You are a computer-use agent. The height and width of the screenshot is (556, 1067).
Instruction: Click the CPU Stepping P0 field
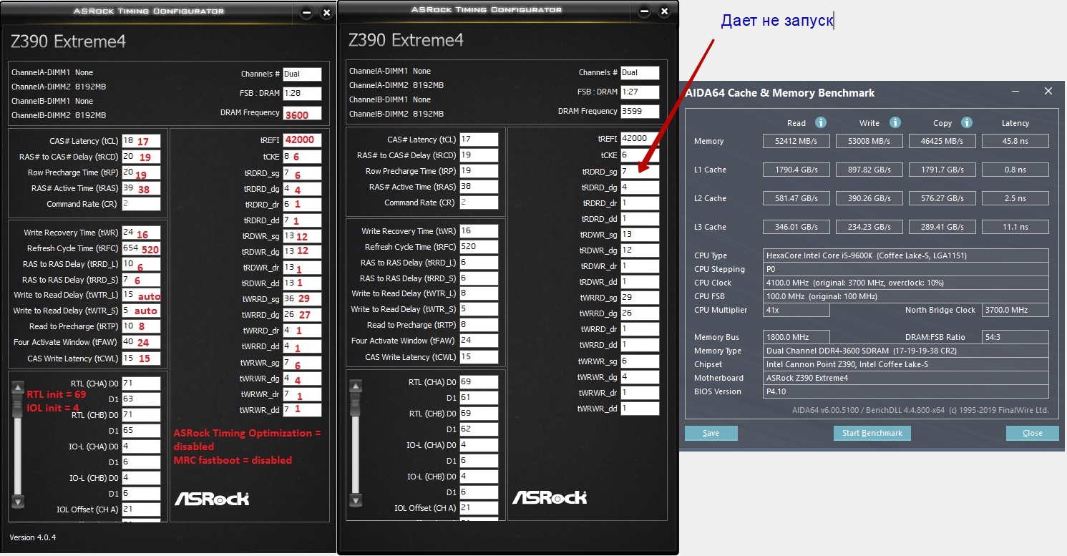coord(906,269)
